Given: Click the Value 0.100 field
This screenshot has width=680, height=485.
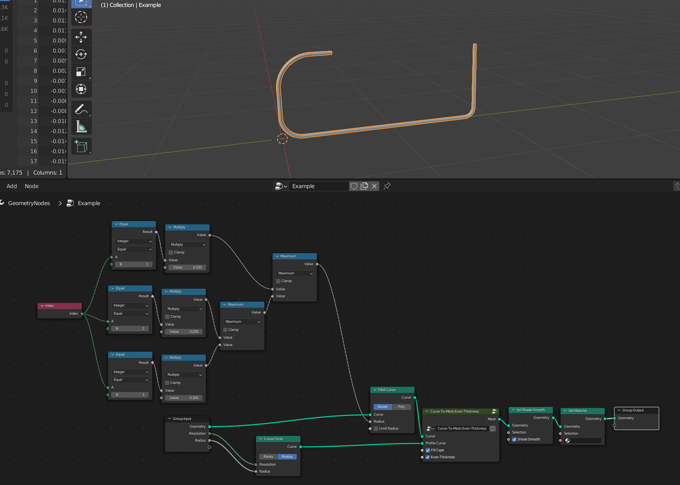Looking at the screenshot, I should point(187,267).
